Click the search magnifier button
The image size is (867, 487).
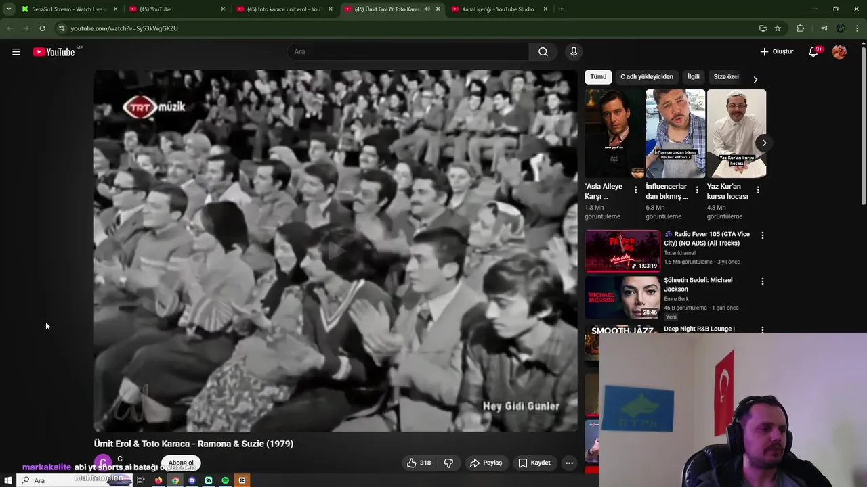coord(543,52)
